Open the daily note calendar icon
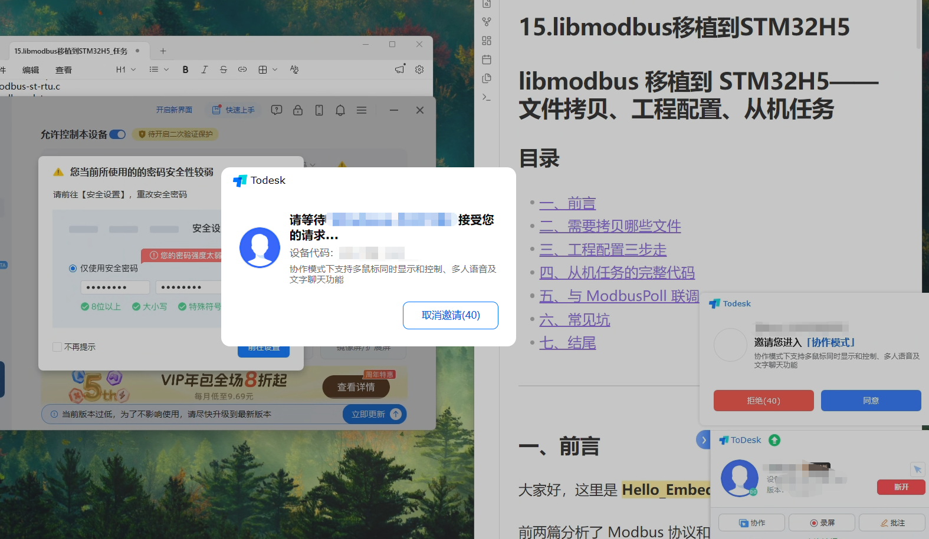 [487, 59]
